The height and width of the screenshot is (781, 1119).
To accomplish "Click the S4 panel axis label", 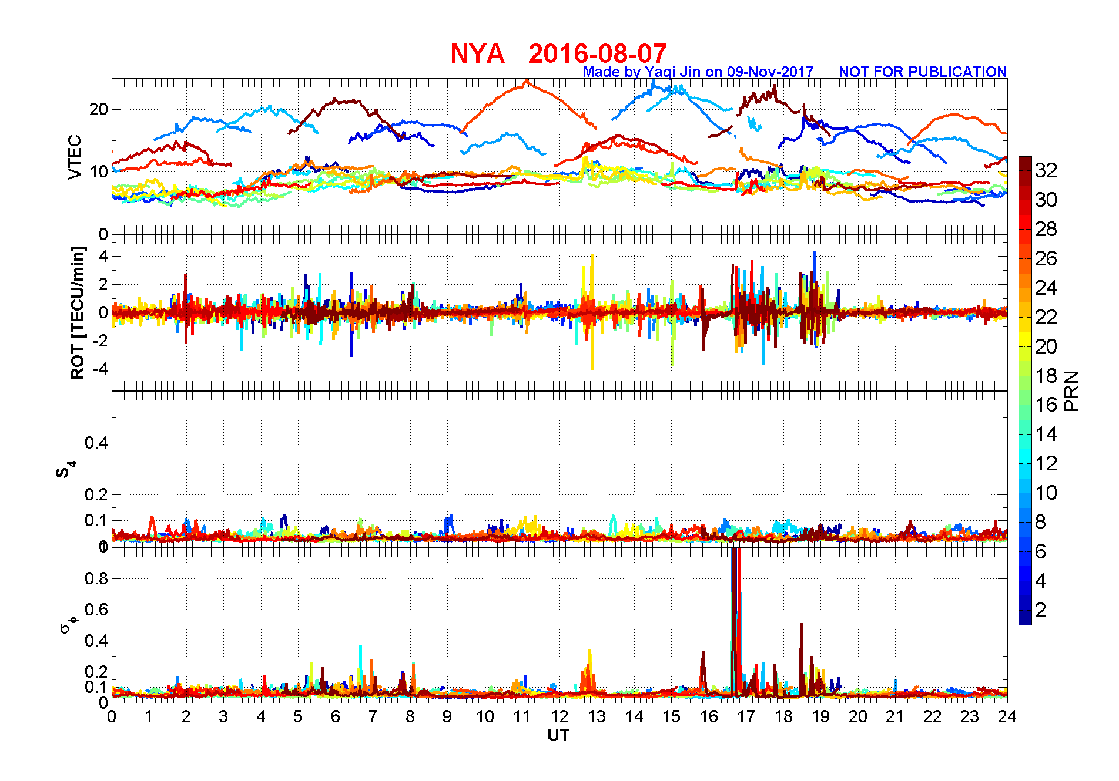I will pyautogui.click(x=66, y=470).
